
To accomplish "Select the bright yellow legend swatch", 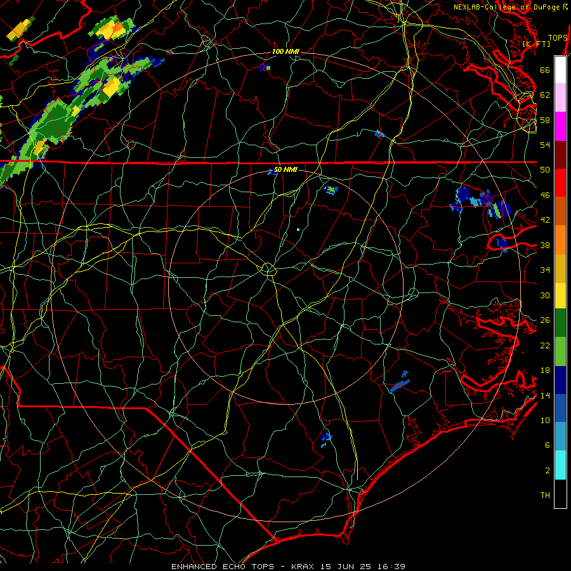I will pos(560,295).
